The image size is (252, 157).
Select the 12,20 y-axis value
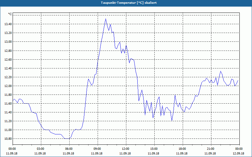pos(8,77)
